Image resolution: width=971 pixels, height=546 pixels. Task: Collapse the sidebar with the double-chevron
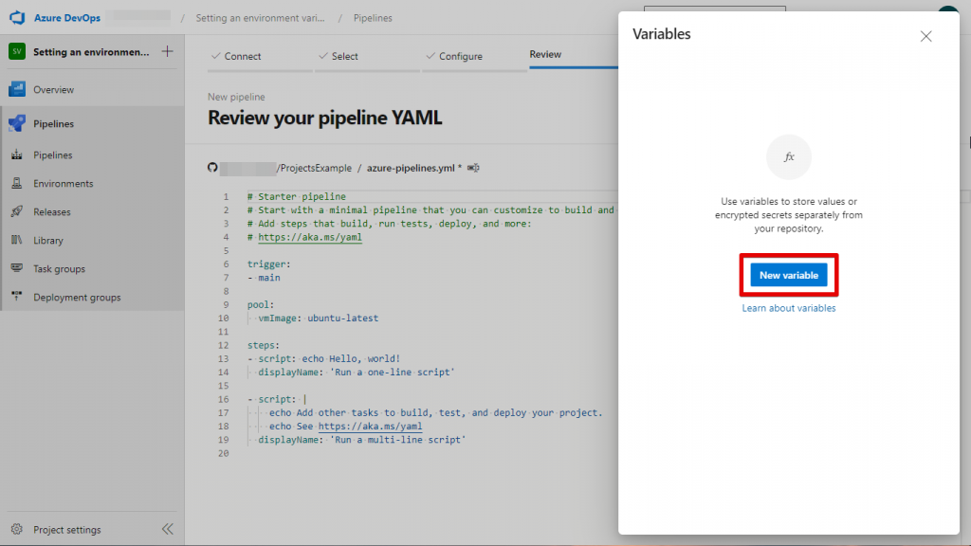tap(167, 529)
